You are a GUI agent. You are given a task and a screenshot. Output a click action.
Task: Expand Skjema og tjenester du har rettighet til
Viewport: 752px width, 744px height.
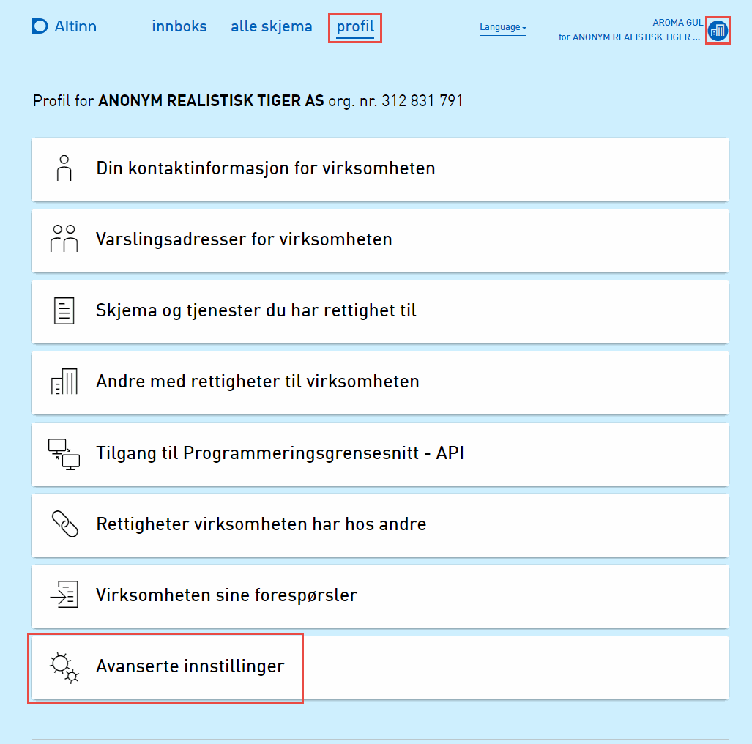click(x=256, y=310)
